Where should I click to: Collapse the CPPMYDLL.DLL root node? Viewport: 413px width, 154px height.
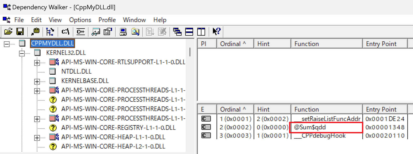(7, 44)
